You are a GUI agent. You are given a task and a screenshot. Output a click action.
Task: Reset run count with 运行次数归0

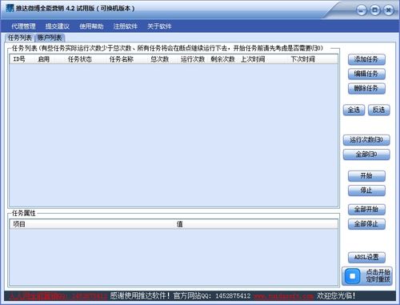[366, 140]
